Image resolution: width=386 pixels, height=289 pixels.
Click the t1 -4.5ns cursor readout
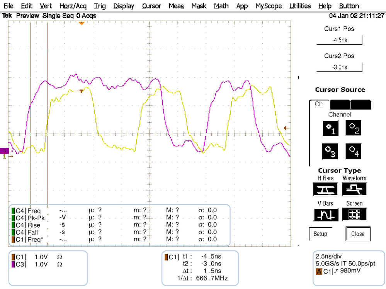tap(202, 257)
